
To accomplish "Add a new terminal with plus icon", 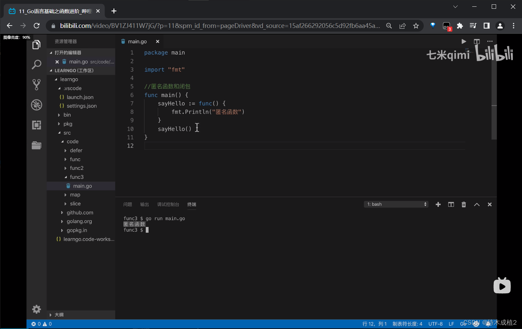I will 438,205.
